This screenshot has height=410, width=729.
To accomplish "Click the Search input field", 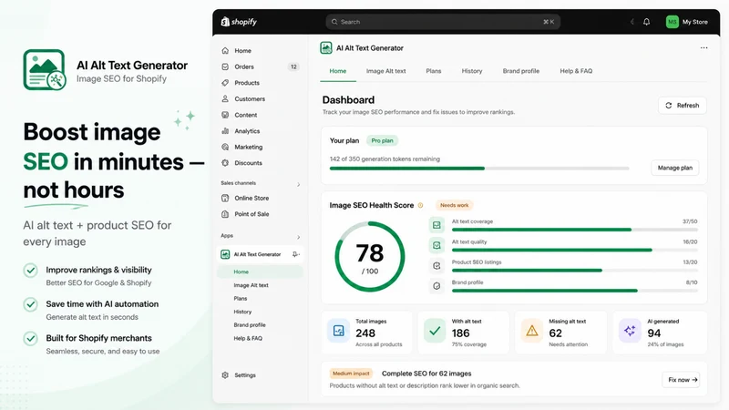I will pos(443,22).
